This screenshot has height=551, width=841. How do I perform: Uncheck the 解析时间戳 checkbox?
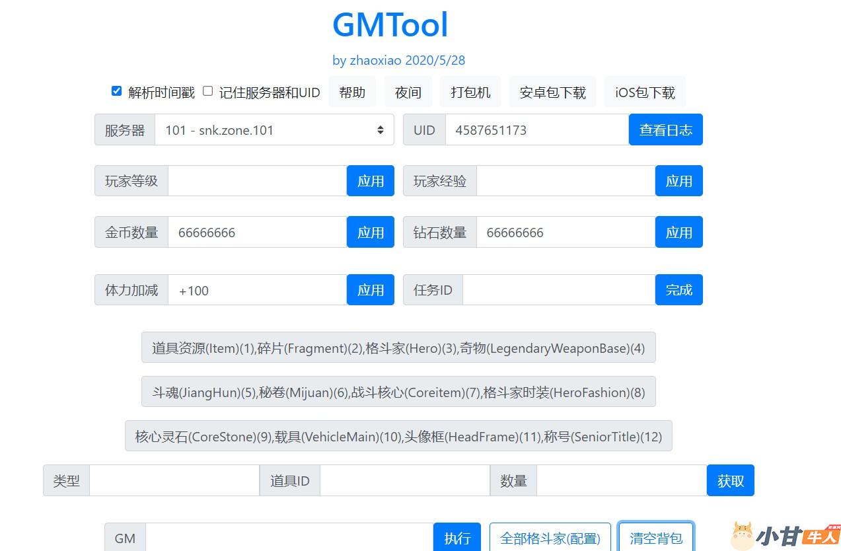coord(117,91)
